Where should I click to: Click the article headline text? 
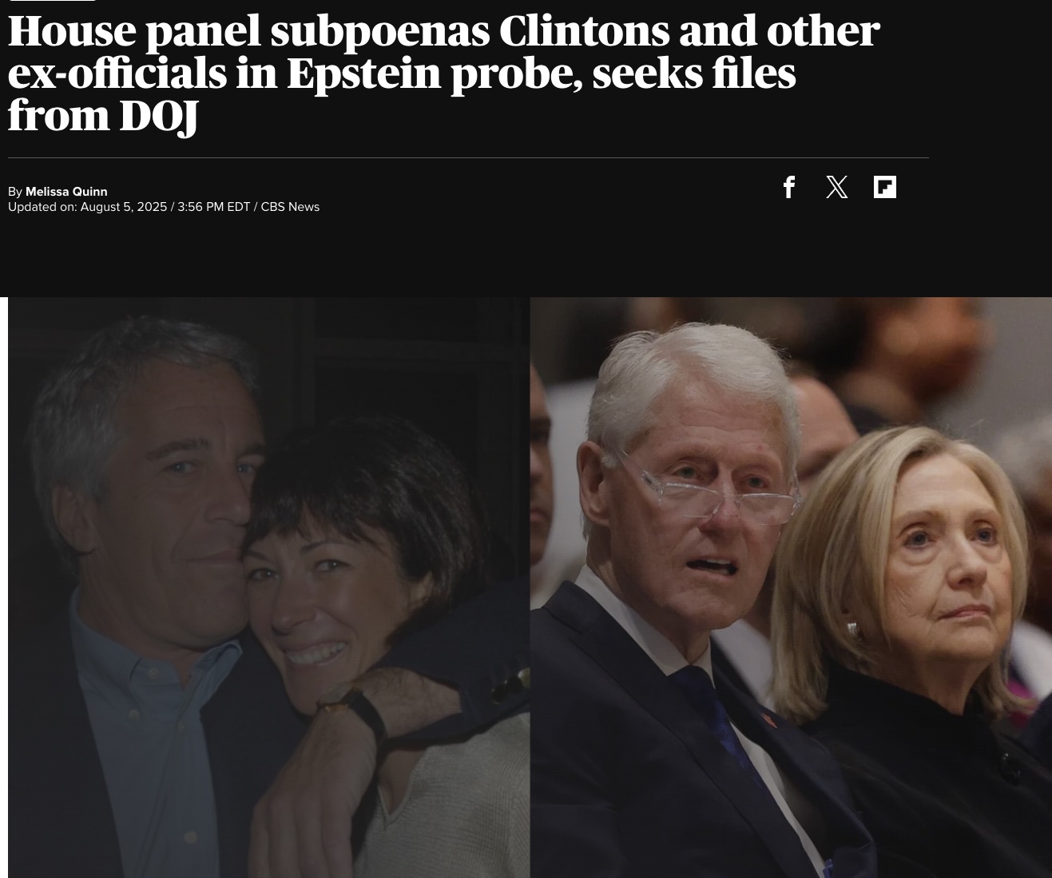[443, 73]
